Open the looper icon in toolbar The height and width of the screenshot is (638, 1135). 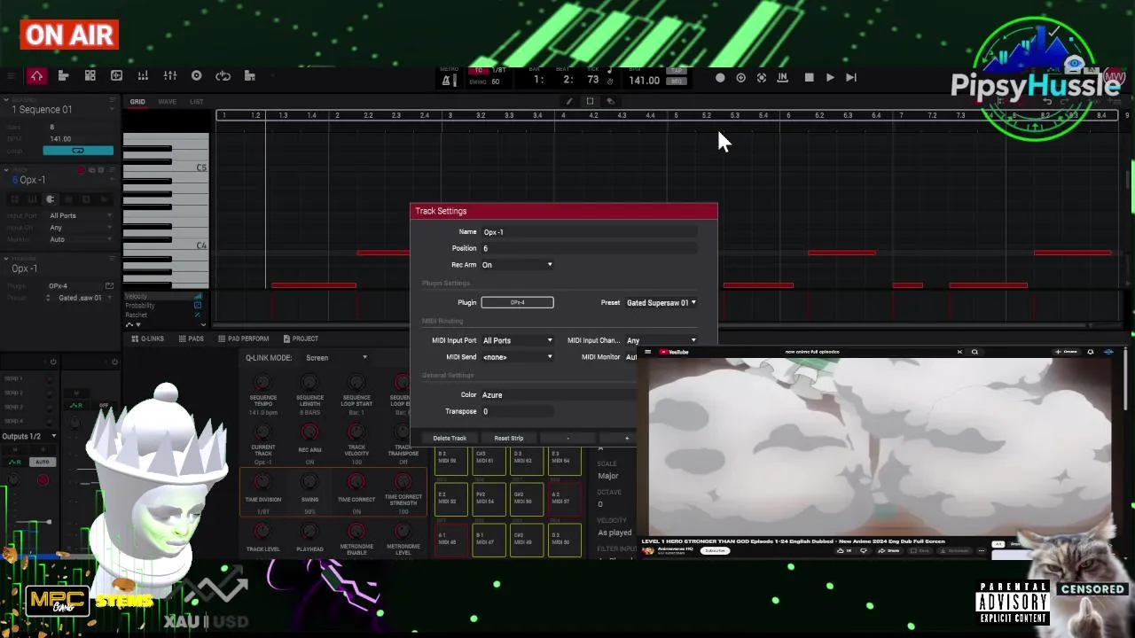(223, 76)
